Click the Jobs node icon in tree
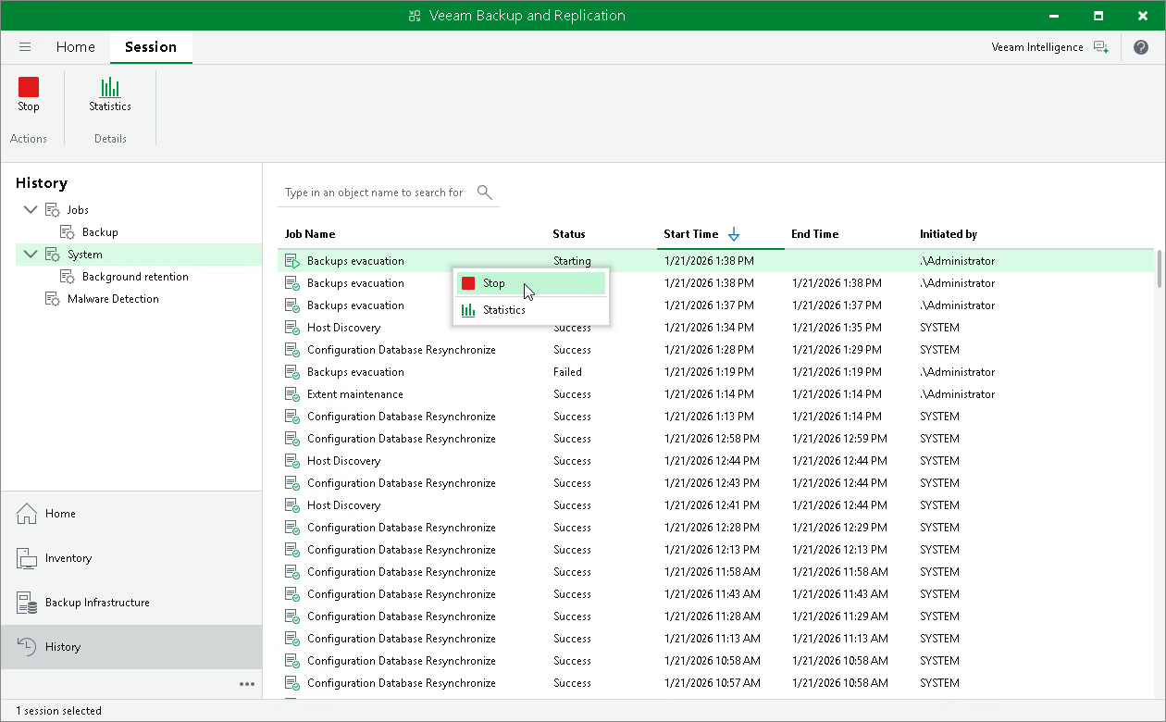This screenshot has height=722, width=1166. [x=53, y=210]
